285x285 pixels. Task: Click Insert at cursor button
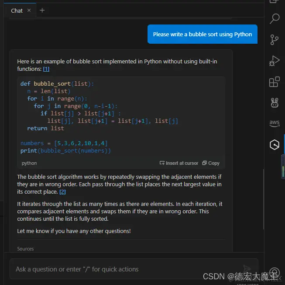click(x=179, y=163)
